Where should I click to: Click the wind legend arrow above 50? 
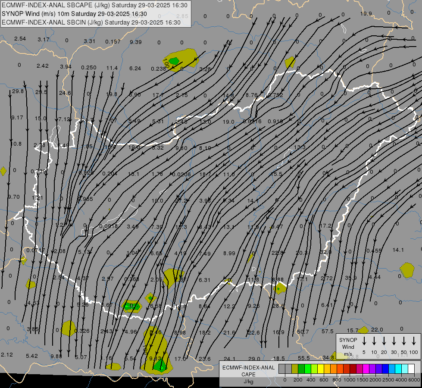pos(404,341)
